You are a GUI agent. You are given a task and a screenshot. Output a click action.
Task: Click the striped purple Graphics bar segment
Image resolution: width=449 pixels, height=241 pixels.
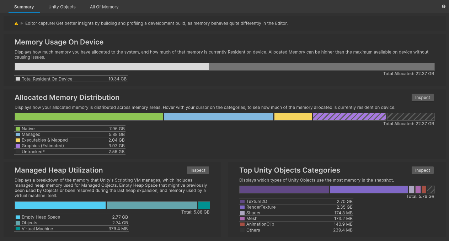tap(349, 117)
